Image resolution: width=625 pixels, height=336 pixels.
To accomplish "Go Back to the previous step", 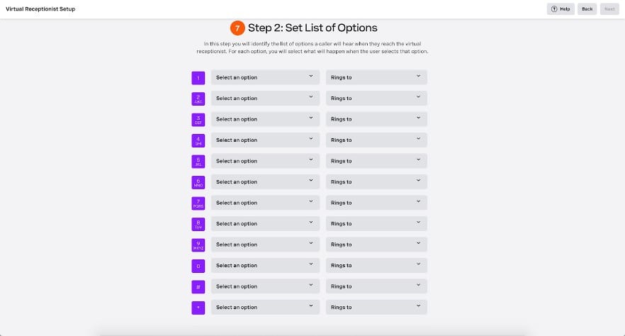I will pyautogui.click(x=587, y=9).
